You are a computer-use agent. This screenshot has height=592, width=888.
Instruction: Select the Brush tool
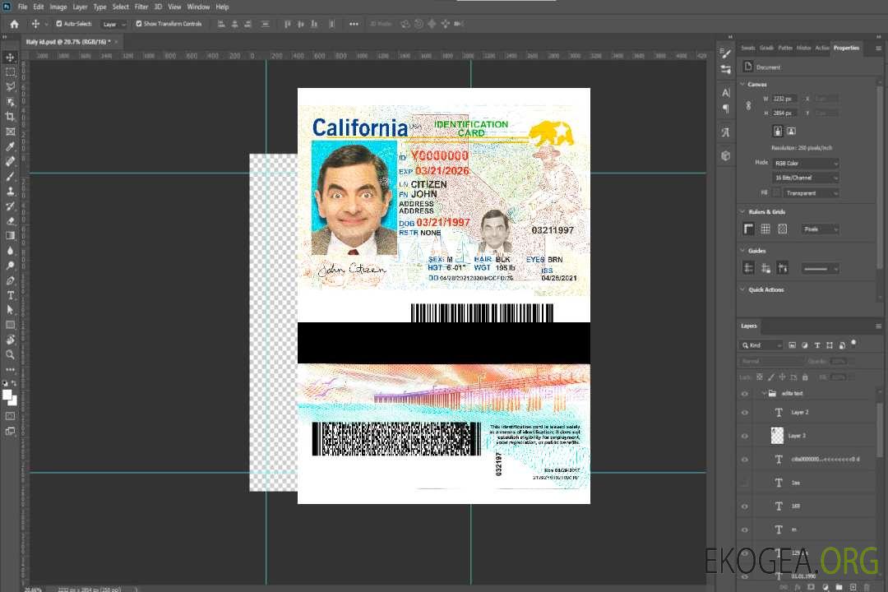click(10, 176)
